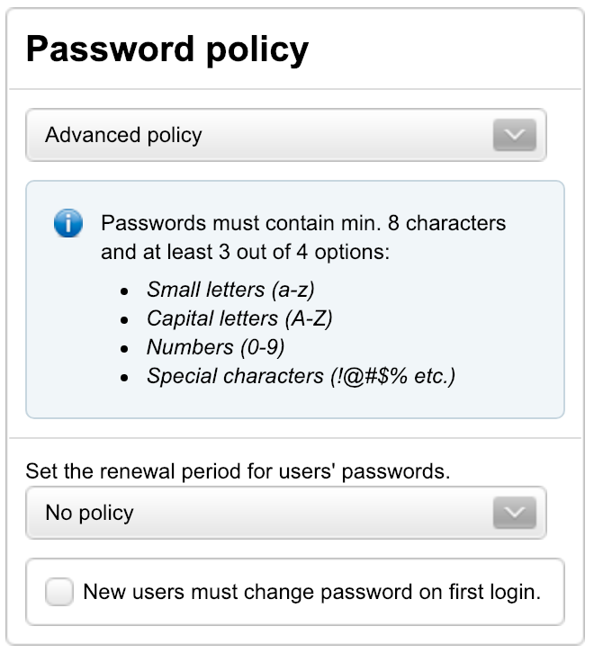Enable the first-login password change checkbox
The height and width of the screenshot is (653, 594).
pyautogui.click(x=59, y=593)
